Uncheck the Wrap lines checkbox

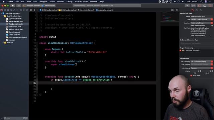(191, 76)
